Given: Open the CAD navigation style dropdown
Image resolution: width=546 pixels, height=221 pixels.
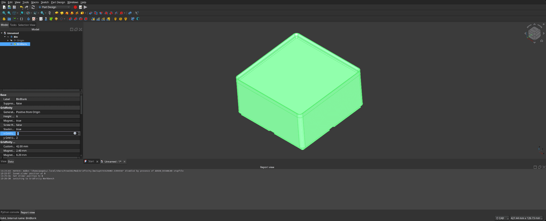Looking at the screenshot, I should [502, 218].
